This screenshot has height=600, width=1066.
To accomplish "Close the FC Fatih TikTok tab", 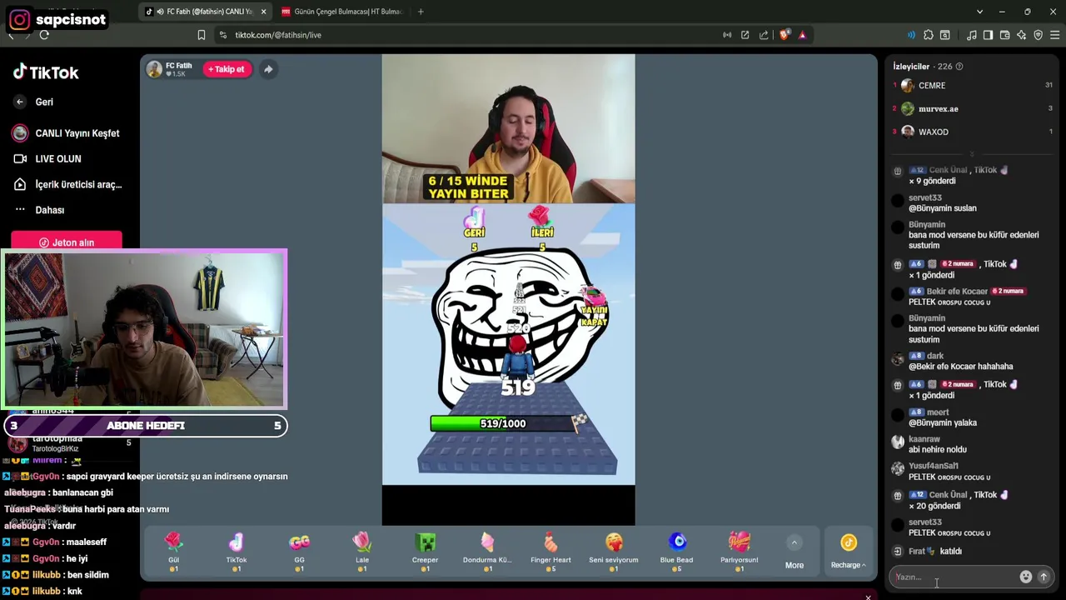I will coord(264,12).
